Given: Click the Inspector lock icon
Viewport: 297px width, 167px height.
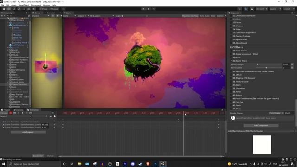Looking at the screenshot, I should point(292,13).
